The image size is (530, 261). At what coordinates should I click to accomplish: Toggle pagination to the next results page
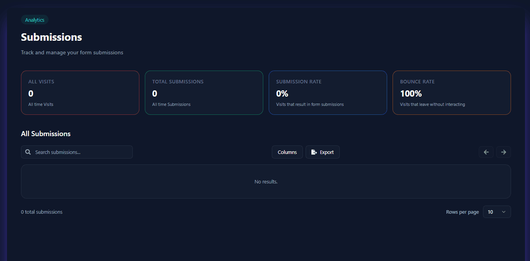[503, 152]
